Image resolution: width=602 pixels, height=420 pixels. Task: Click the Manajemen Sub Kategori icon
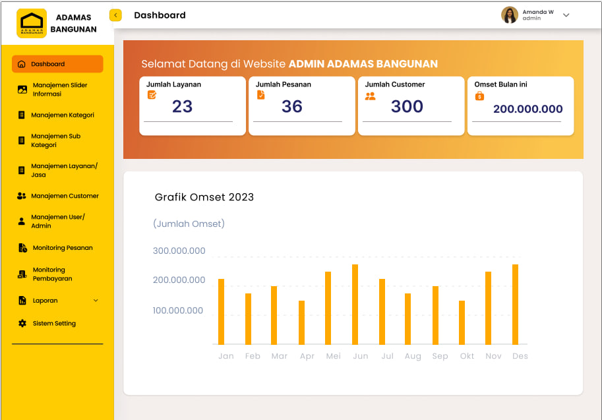coord(22,140)
